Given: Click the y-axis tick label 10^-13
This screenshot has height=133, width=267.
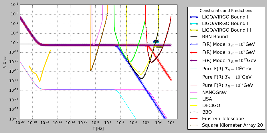Looking at the screenshot, I should pyautogui.click(x=14, y=62).
